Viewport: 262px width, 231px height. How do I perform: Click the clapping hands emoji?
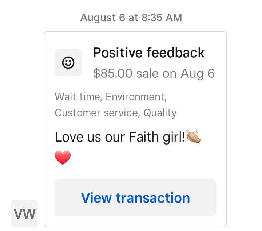click(x=193, y=136)
